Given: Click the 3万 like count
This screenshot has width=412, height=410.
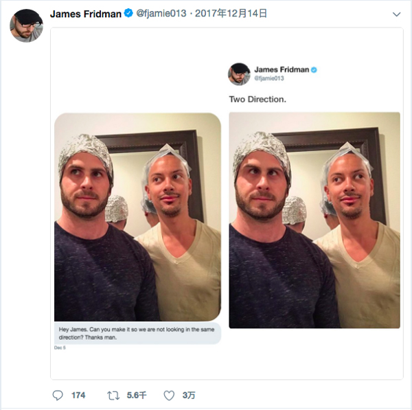Looking at the screenshot, I should (189, 395).
